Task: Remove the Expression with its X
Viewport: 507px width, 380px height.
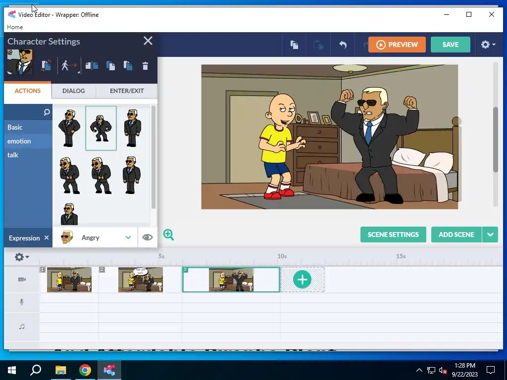Action: click(47, 237)
